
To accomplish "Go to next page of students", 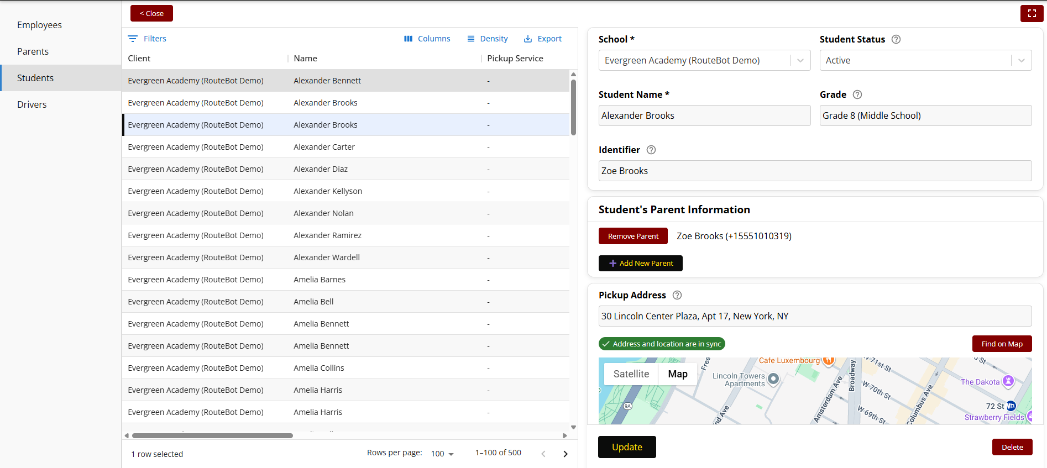I will [x=566, y=454].
